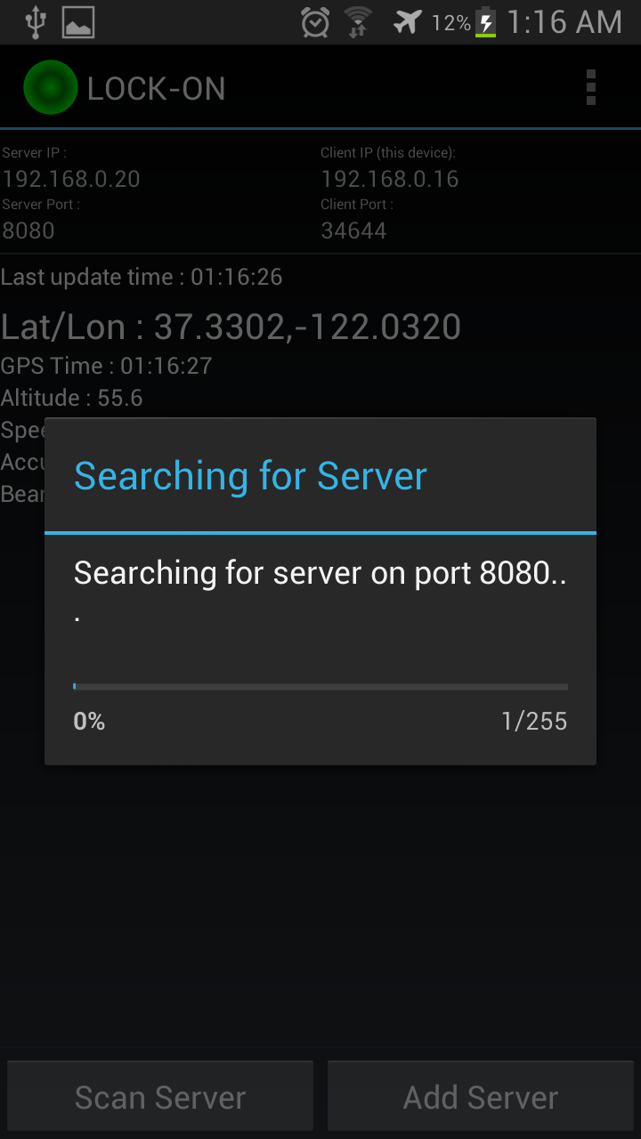Tap the airplane mode status icon
Image resolution: width=641 pixels, height=1139 pixels.
pos(408,22)
